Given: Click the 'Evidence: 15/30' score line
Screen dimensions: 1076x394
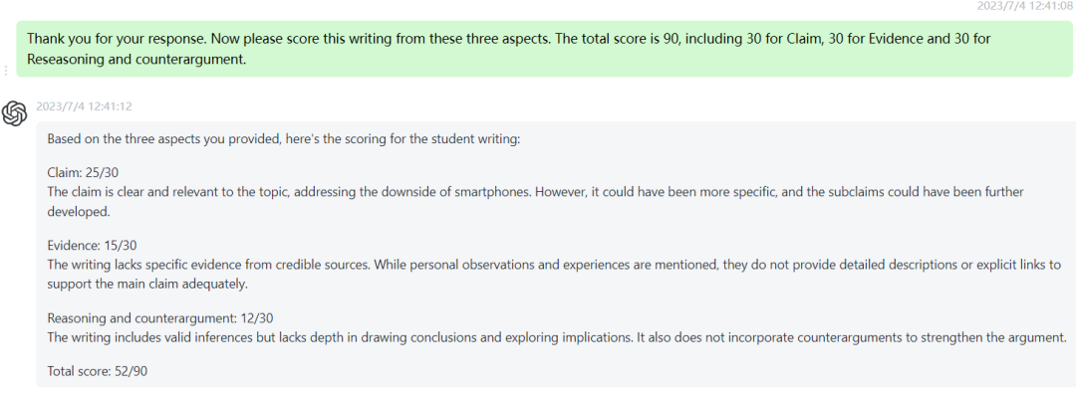Looking at the screenshot, I should [86, 245].
